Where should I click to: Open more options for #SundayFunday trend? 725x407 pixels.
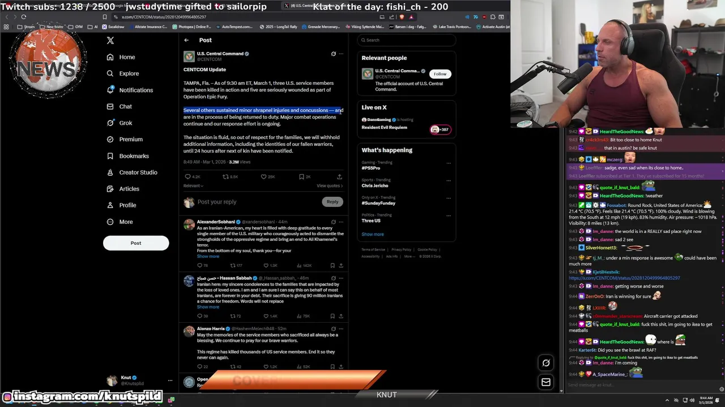coord(449,198)
